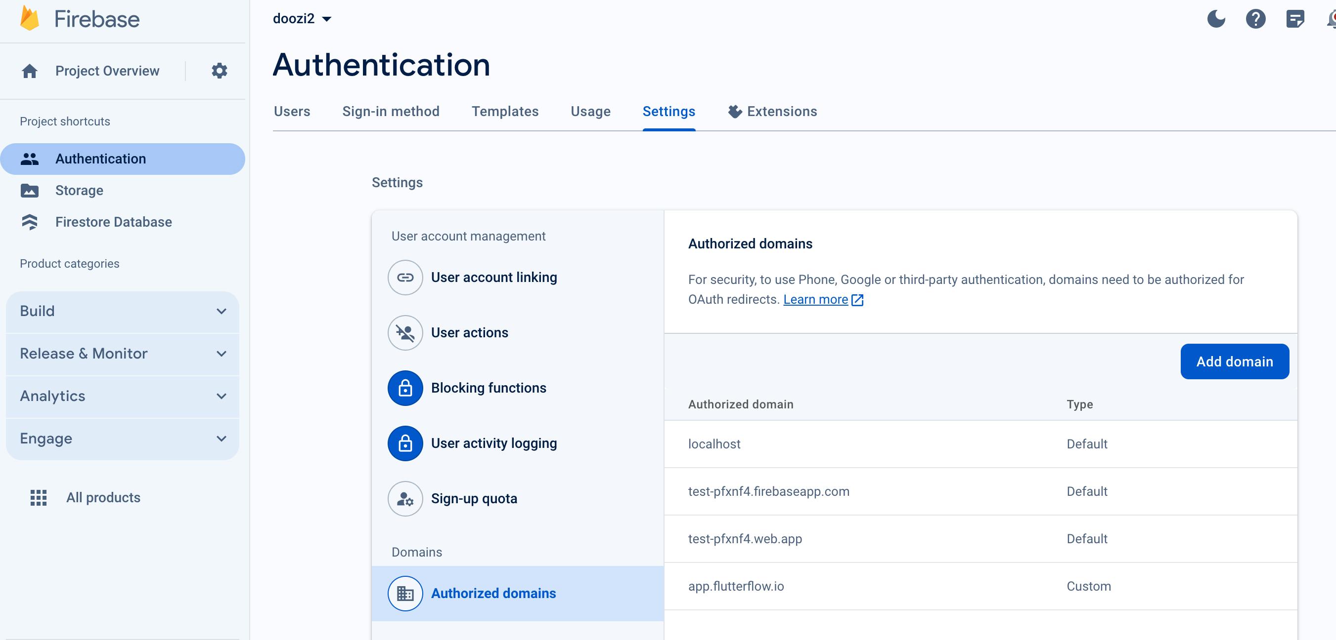Click the User actions icon
The image size is (1336, 640).
pyautogui.click(x=405, y=333)
